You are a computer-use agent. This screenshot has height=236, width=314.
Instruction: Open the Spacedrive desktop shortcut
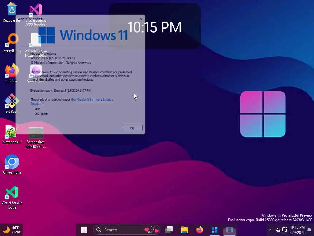36,73
